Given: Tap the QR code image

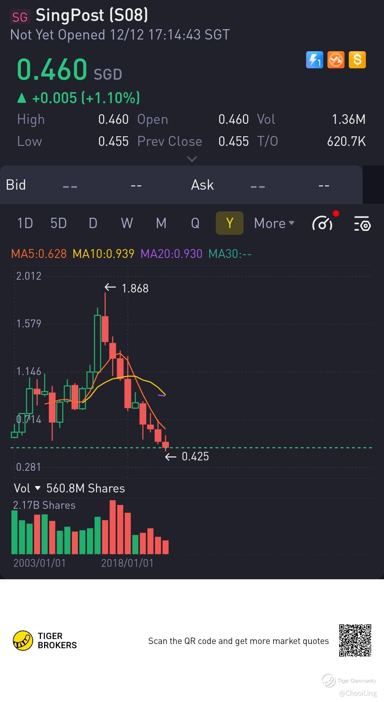Looking at the screenshot, I should coord(355,640).
